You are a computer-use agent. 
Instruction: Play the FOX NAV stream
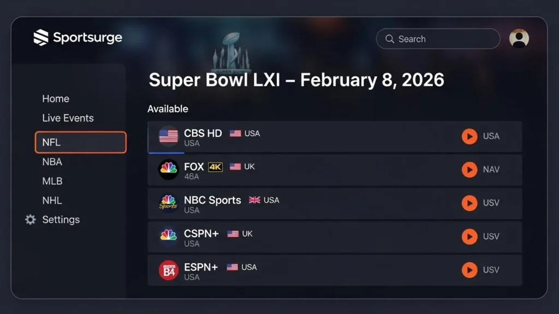[470, 170]
